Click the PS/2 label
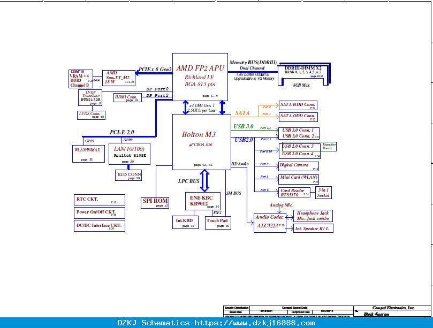This screenshot has width=433, height=328. click(217, 212)
